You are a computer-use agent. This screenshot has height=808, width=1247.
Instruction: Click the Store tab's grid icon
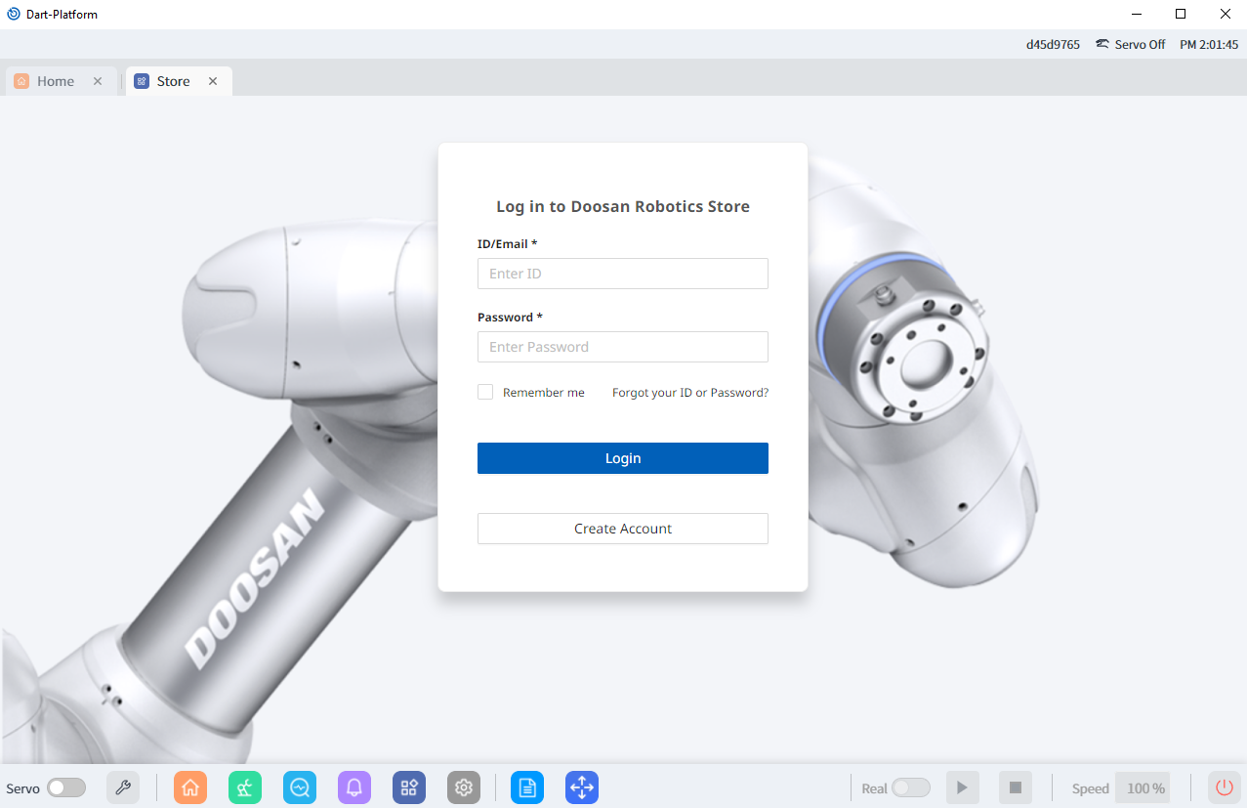point(142,81)
